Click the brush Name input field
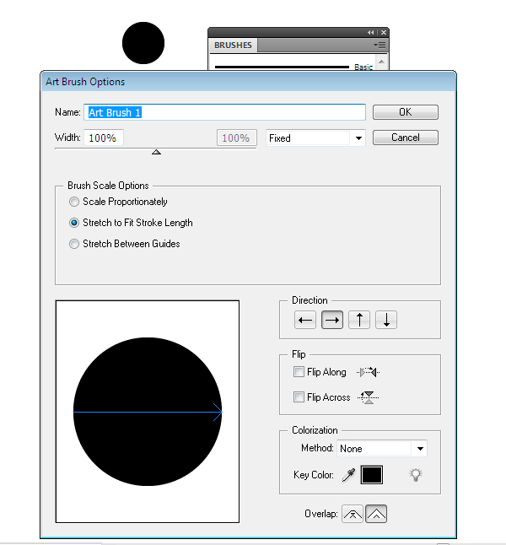Screen dimensions: 506x545 coord(224,112)
